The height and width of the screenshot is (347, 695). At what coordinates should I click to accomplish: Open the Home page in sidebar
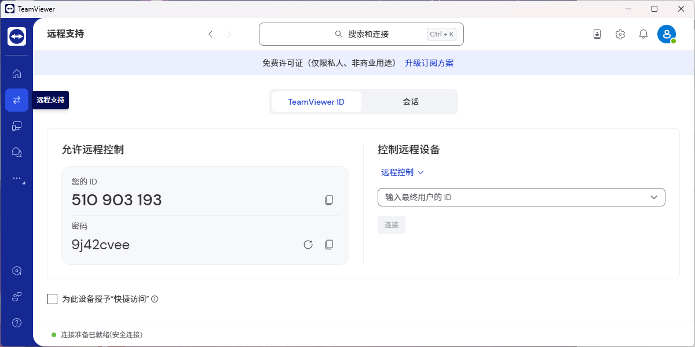[17, 73]
